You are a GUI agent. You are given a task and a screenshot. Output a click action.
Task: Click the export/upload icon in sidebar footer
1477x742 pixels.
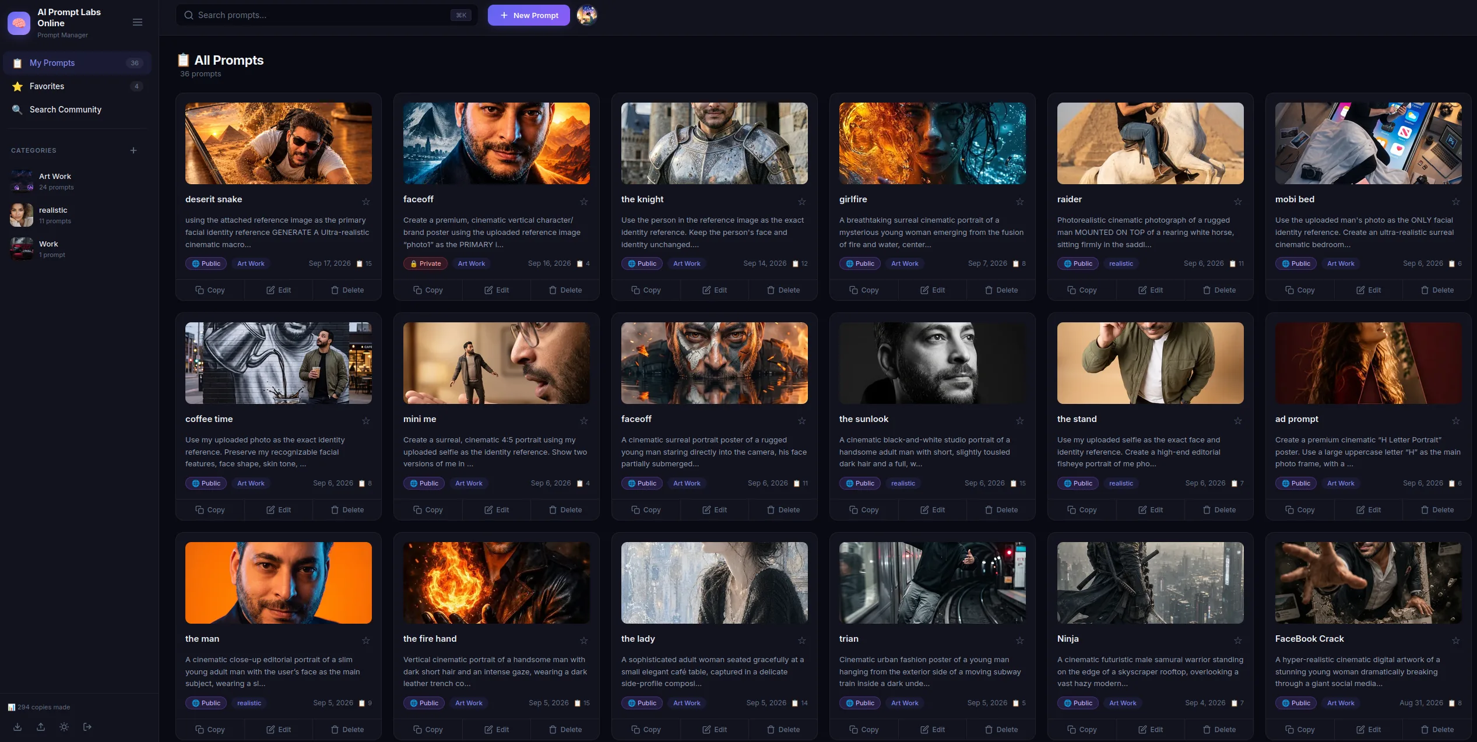tap(41, 727)
